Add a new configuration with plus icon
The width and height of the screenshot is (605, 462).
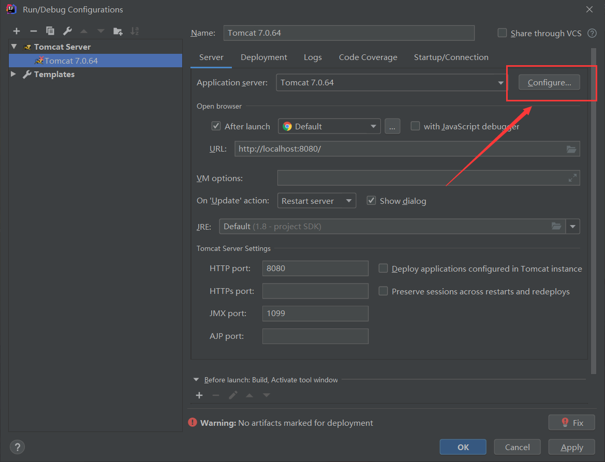[17, 31]
